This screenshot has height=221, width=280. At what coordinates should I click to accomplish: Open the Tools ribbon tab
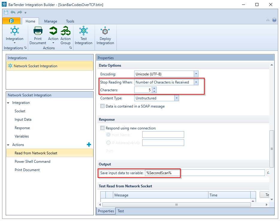(70, 21)
